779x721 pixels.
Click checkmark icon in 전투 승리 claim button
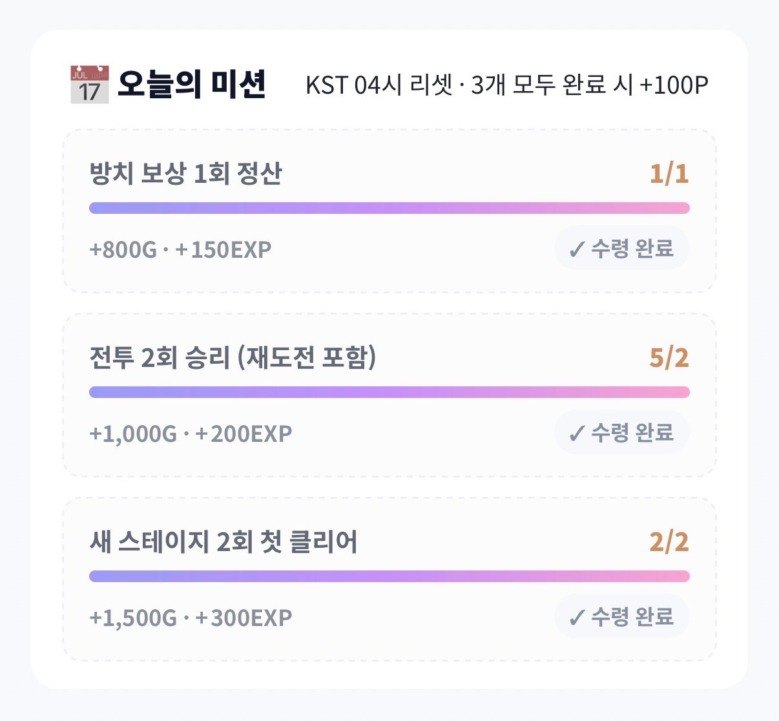[x=577, y=434]
